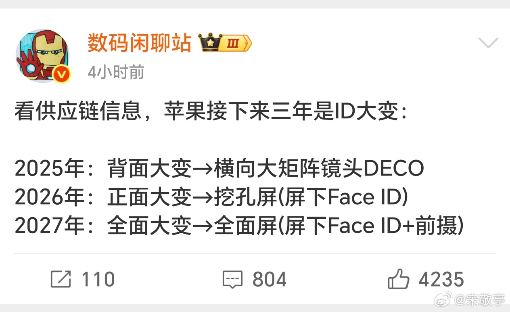
Task: Open the @宋敬亭 watermark mention
Action: click(480, 300)
